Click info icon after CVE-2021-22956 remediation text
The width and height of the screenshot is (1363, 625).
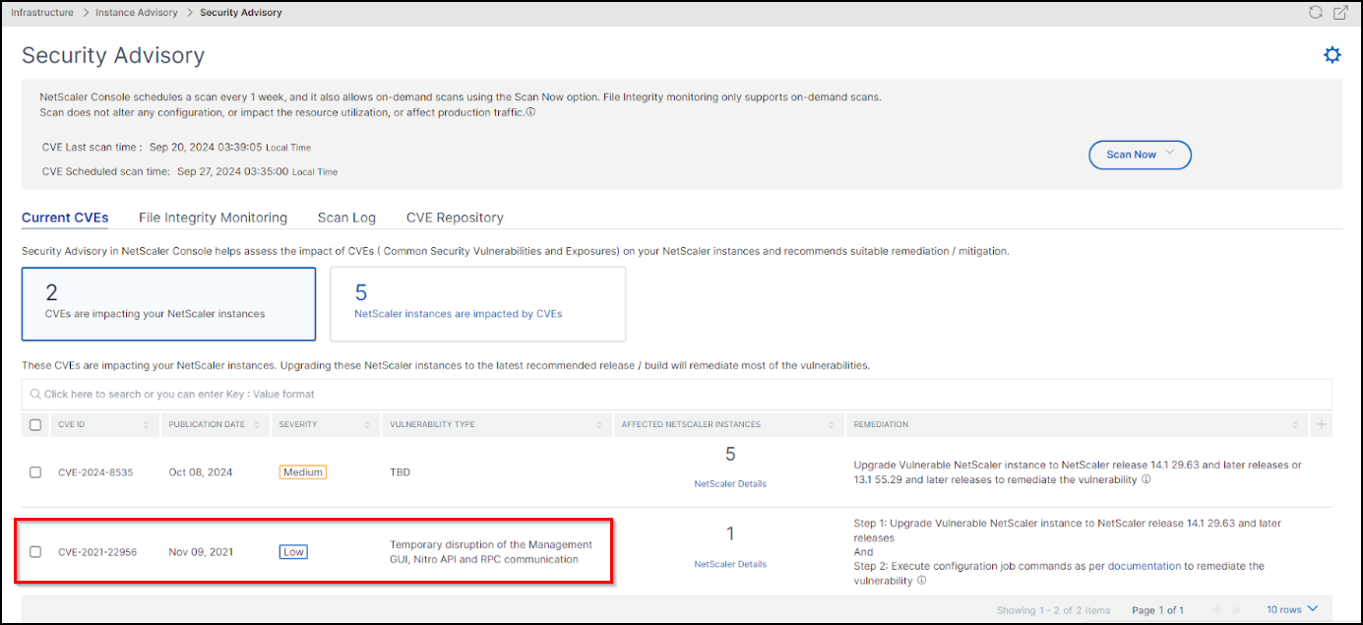pos(921,581)
